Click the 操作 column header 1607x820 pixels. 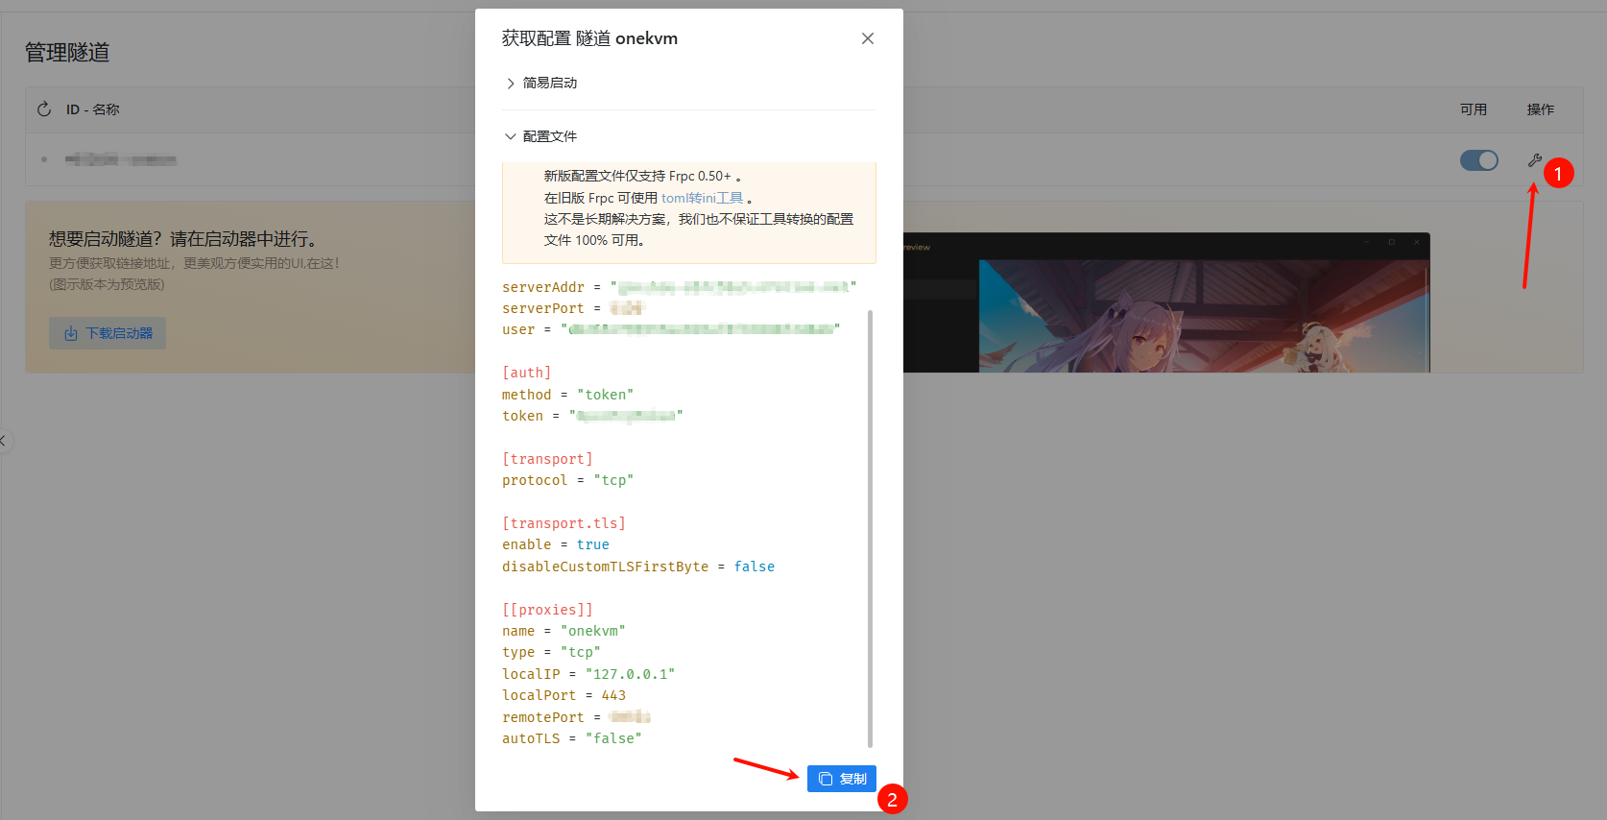coord(1540,109)
